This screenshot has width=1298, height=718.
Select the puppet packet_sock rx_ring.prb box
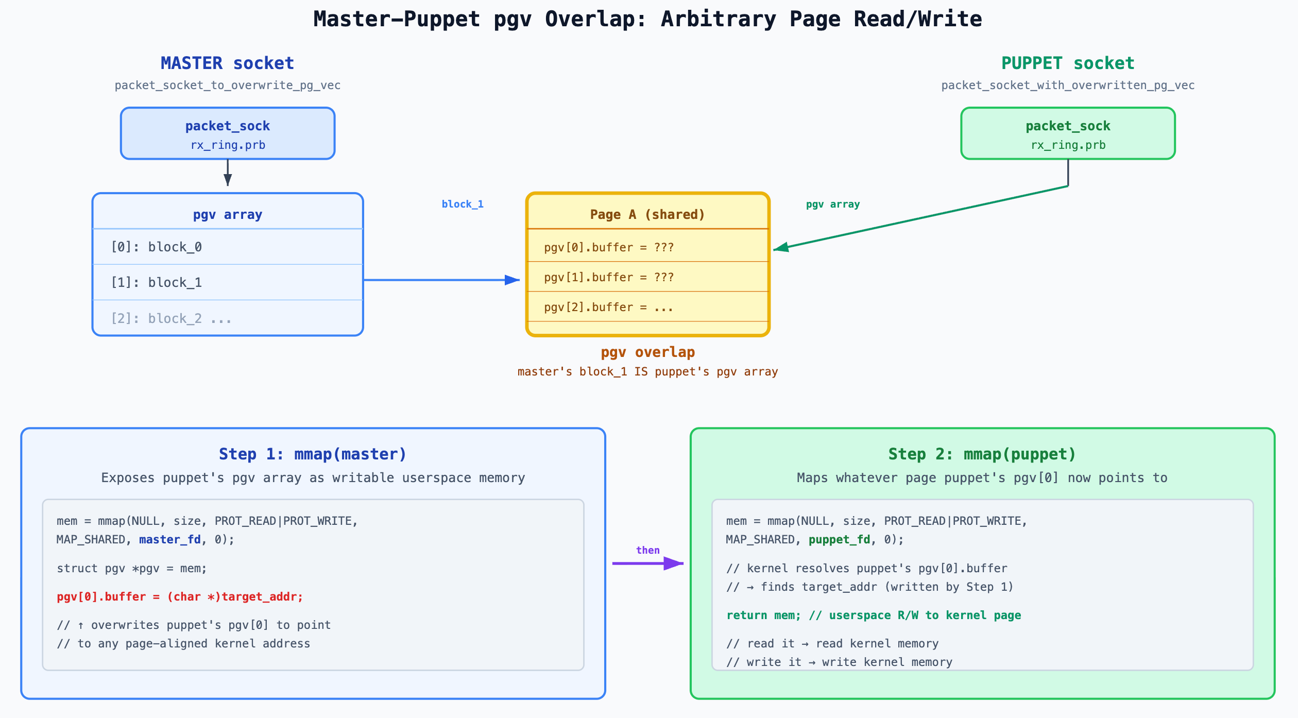[x=1068, y=134]
